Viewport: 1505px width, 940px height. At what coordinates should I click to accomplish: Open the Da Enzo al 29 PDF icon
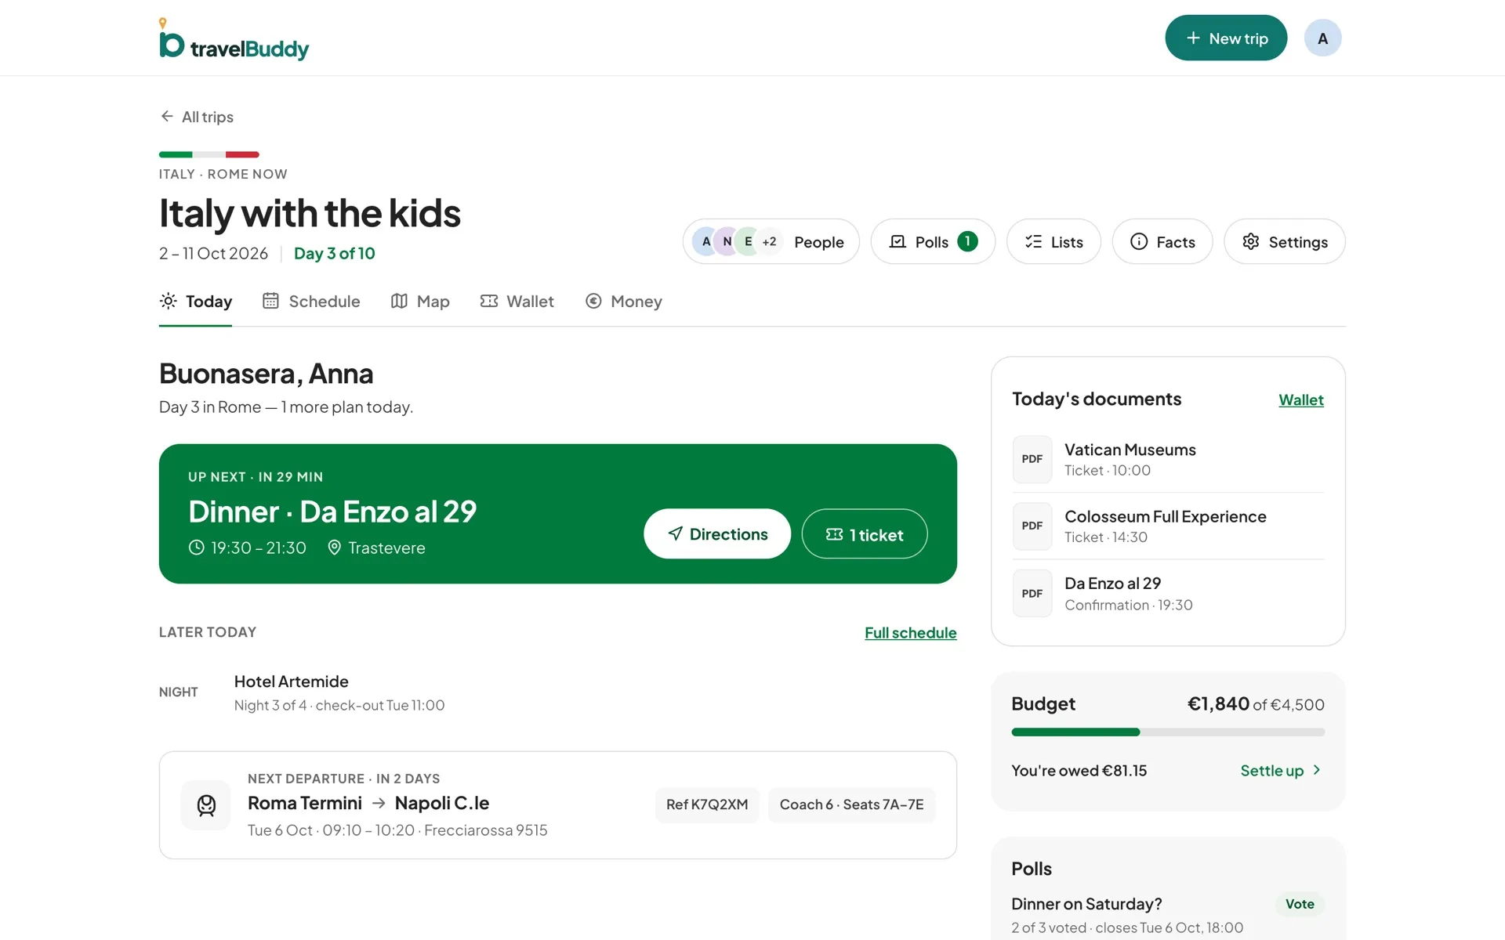(1032, 593)
